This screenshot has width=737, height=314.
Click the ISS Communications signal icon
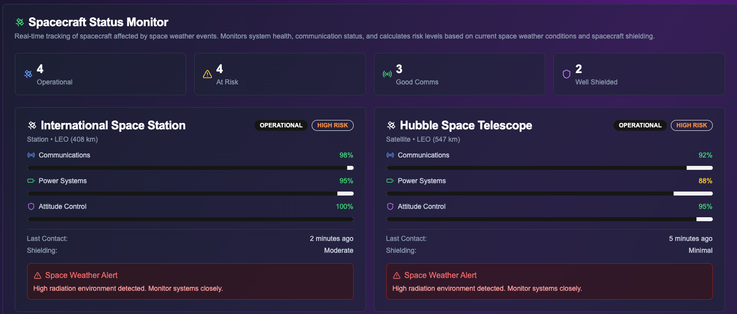tap(31, 155)
